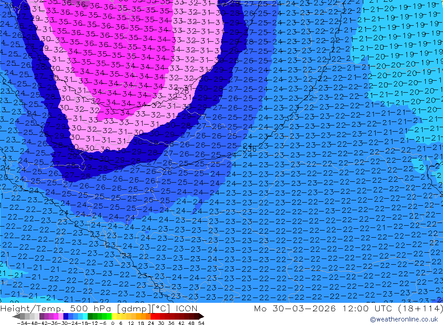Select the bright red swatch in the color scale

[153, 317]
